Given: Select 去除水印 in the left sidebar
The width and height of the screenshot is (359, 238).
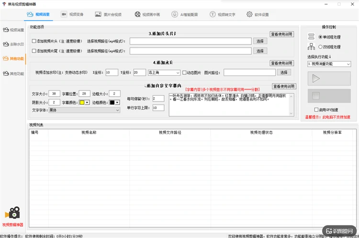Looking at the screenshot, I should click(x=13, y=44).
